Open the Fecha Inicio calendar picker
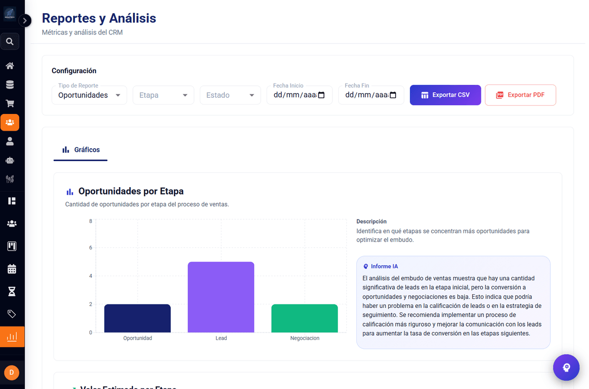The height and width of the screenshot is (389, 589). pyautogui.click(x=321, y=95)
